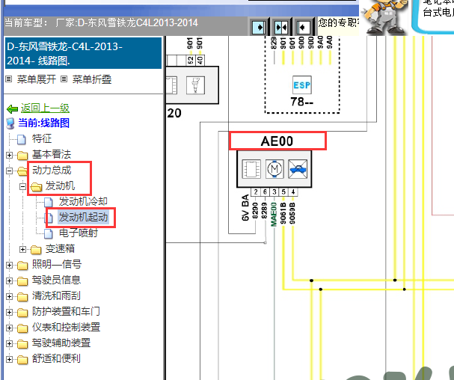This screenshot has width=454, height=380.
Task: Select the 防护装置和车门 tree label
Action: click(66, 311)
